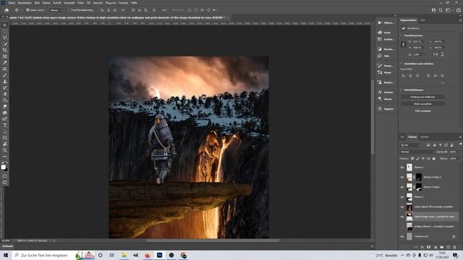
Task: Collapse the Transformieren section
Action: [x=402, y=35]
